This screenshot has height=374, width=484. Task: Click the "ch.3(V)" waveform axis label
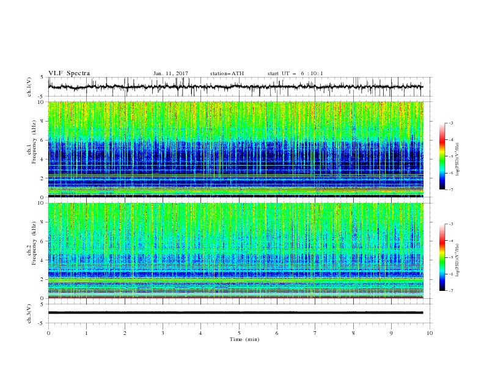(29, 313)
